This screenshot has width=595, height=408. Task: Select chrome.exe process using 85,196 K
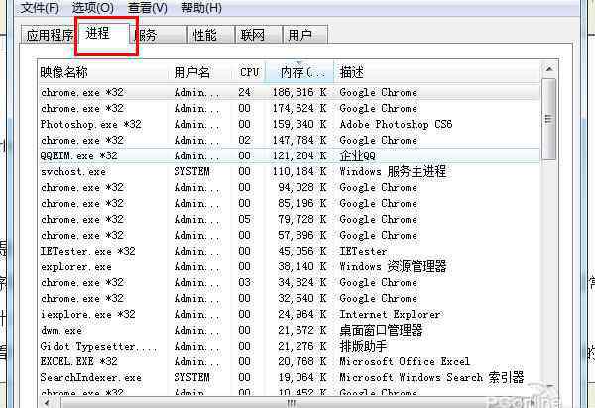click(290, 203)
